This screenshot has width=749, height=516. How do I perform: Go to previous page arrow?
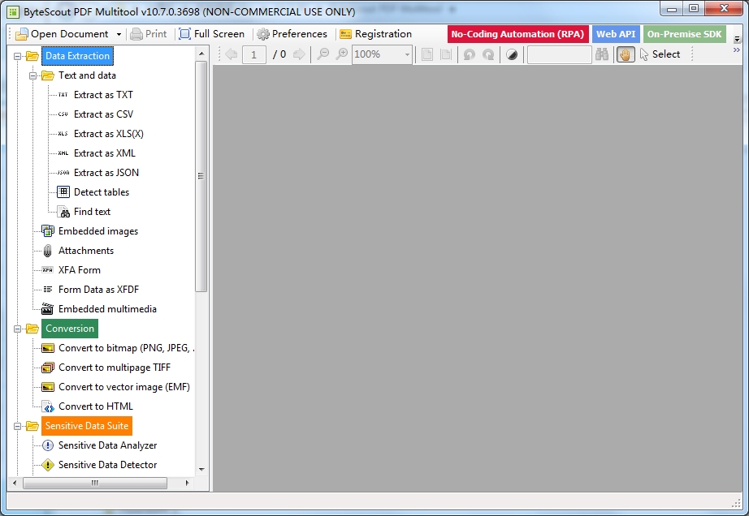[232, 54]
